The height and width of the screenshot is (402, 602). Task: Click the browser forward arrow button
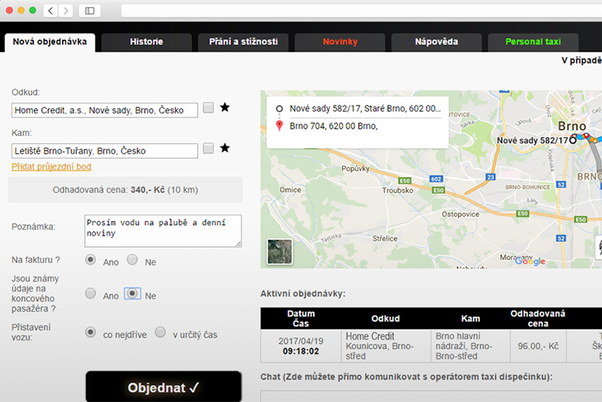click(x=65, y=10)
